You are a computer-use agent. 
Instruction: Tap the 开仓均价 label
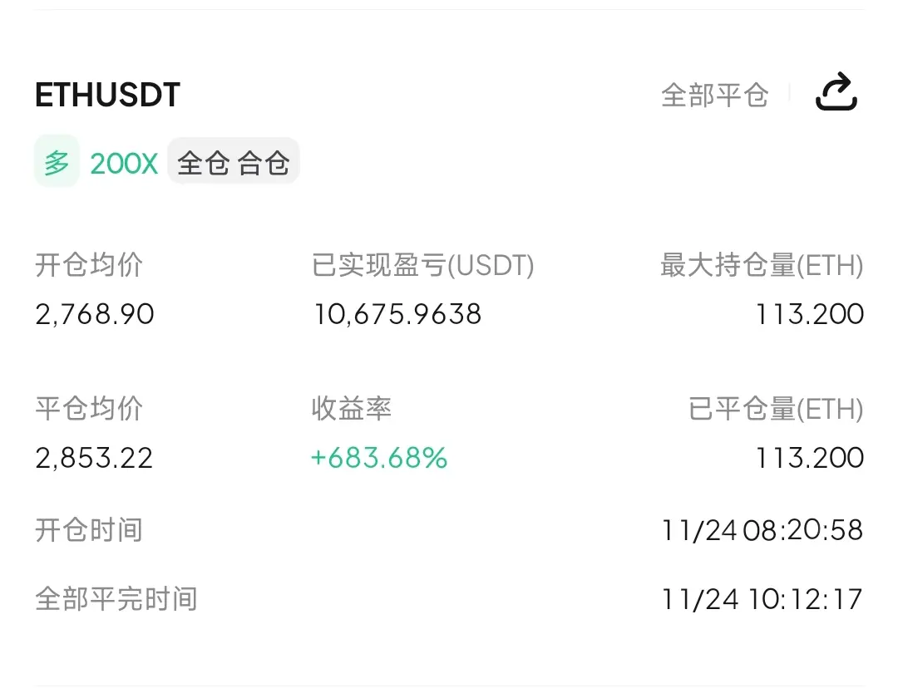[89, 266]
